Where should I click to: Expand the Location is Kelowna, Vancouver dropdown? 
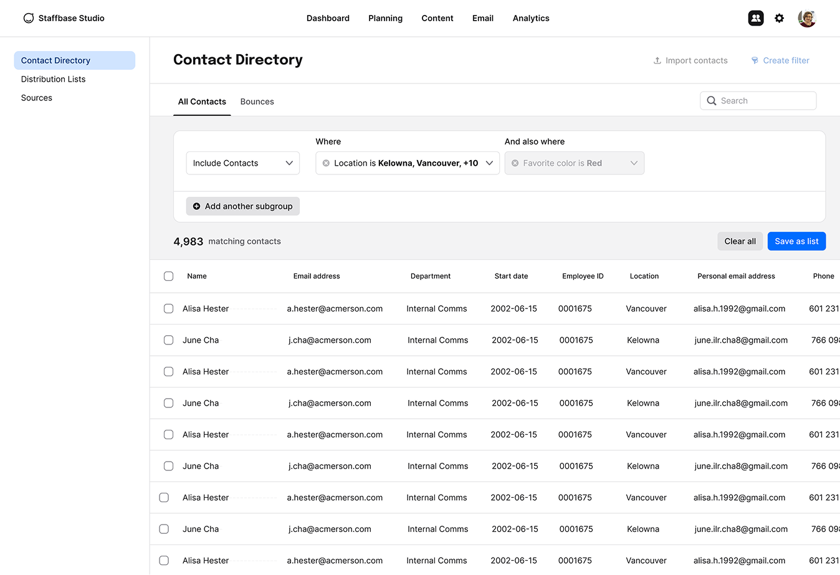(408, 163)
